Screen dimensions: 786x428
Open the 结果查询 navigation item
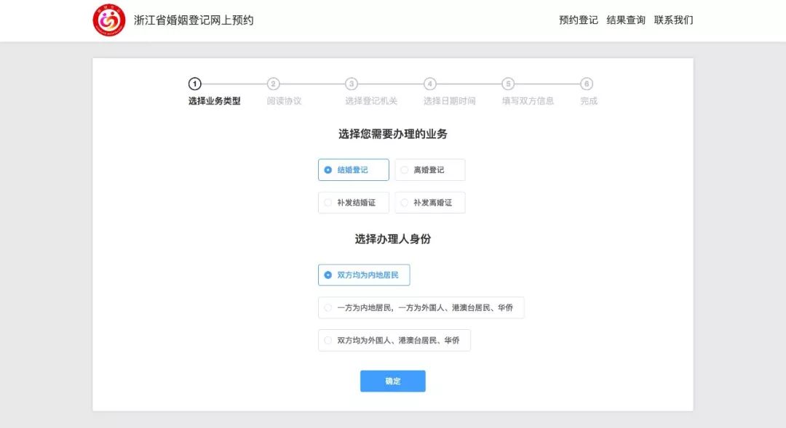[x=624, y=20]
